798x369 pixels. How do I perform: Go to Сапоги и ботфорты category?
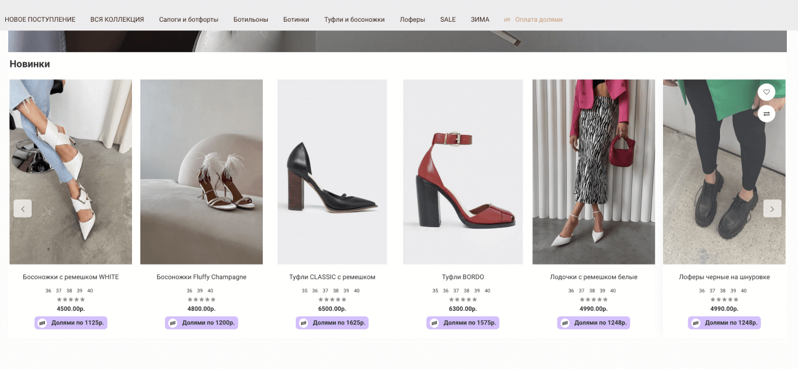pos(188,19)
